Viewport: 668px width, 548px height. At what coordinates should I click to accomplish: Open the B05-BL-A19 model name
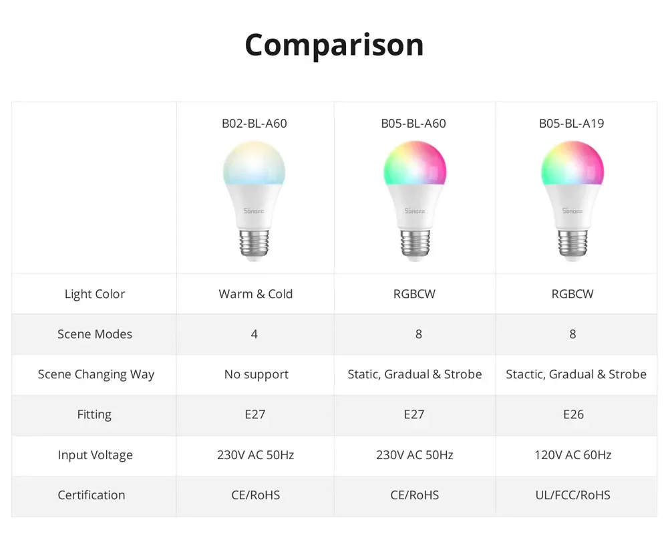tap(572, 124)
